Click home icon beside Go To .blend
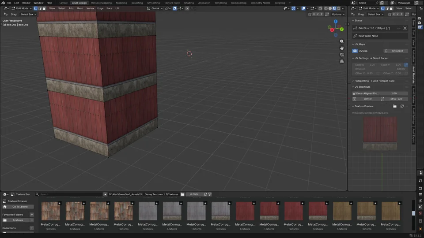424x238 pixels. click(4, 207)
